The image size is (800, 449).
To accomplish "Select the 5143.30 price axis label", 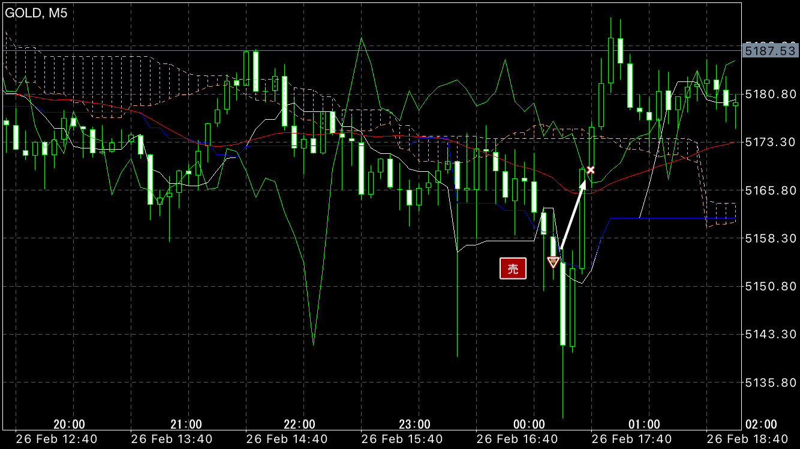I will (x=769, y=334).
